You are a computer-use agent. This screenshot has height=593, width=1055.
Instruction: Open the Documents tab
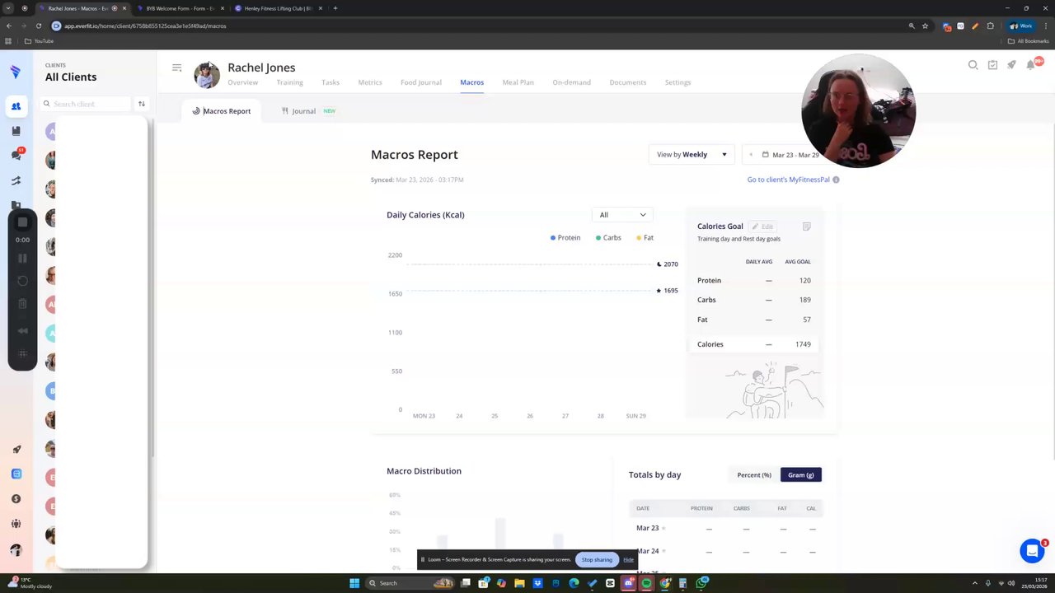pos(628,82)
